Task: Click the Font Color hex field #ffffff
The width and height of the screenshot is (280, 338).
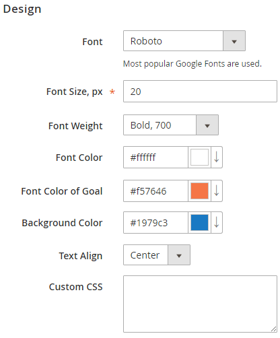Action: [x=155, y=157]
